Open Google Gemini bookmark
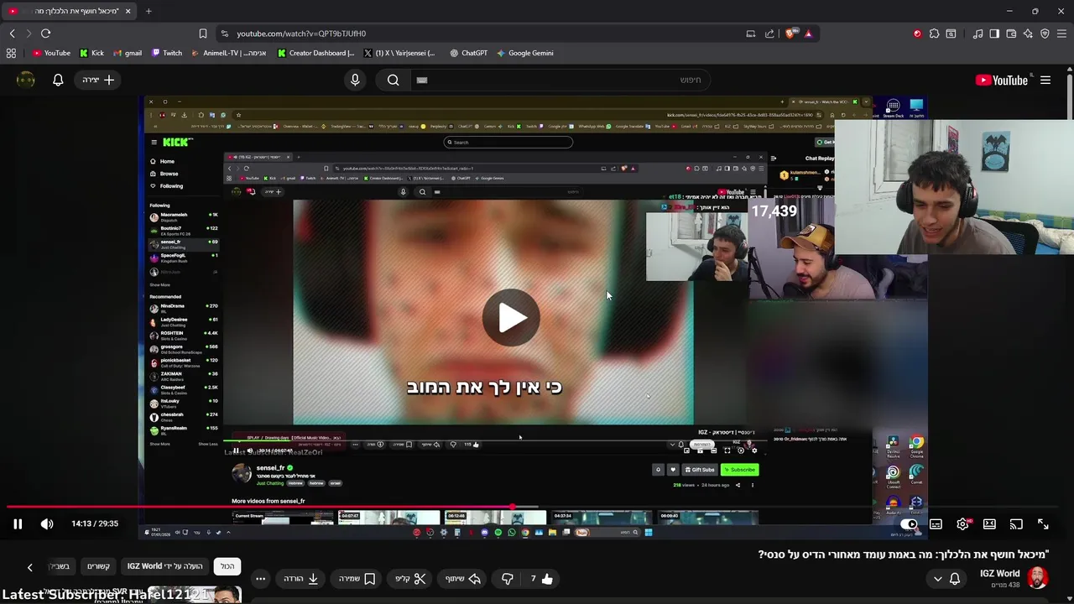Image resolution: width=1074 pixels, height=604 pixels. (x=524, y=53)
